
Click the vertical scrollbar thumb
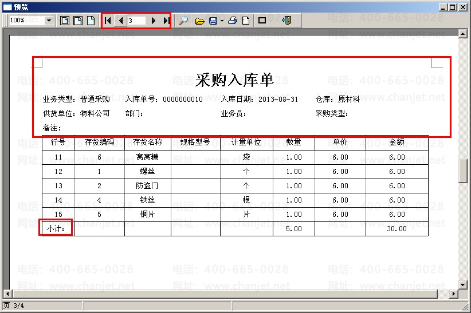tap(463, 171)
